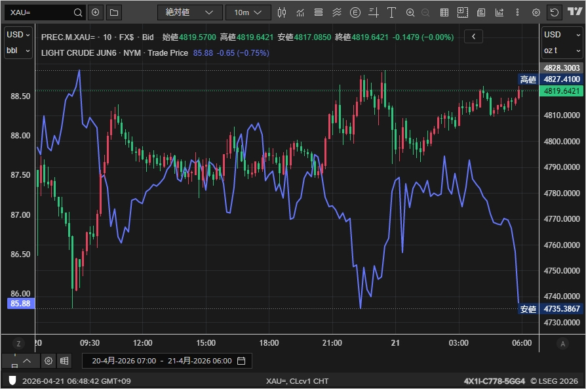Collapse the legend with the chevron button
Image resolution: width=586 pixels, height=389 pixels.
click(x=473, y=37)
